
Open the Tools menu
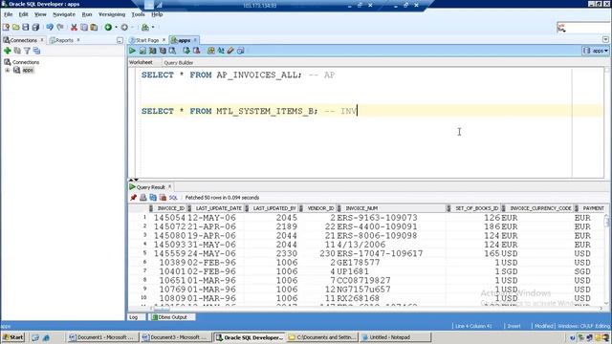pos(138,14)
